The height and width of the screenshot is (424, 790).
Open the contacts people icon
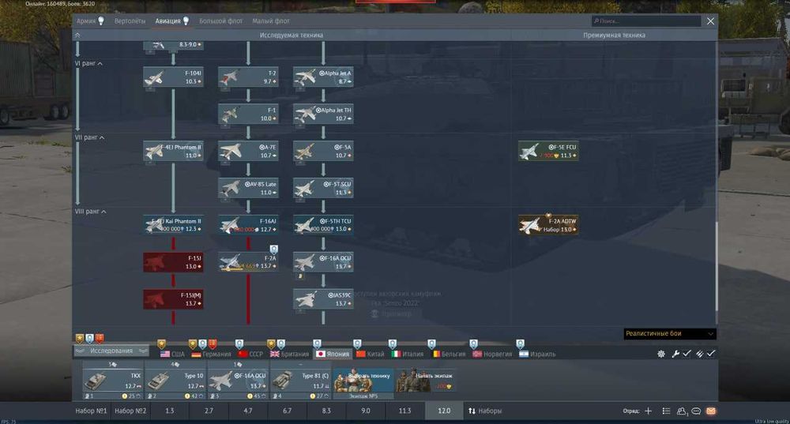click(682, 411)
